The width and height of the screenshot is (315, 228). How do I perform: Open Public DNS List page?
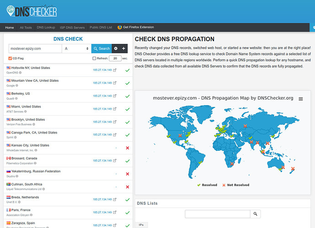point(101,27)
